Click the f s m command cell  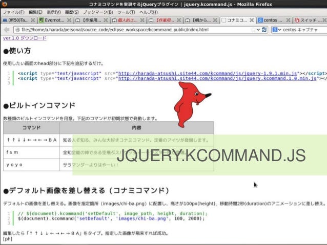coord(31,152)
